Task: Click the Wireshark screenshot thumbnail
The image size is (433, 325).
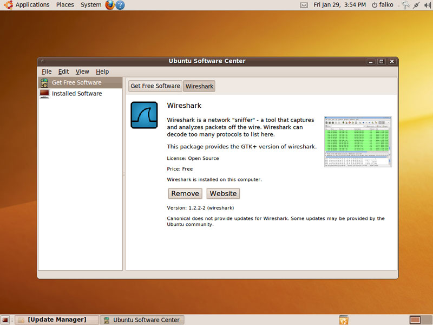Action: click(357, 141)
